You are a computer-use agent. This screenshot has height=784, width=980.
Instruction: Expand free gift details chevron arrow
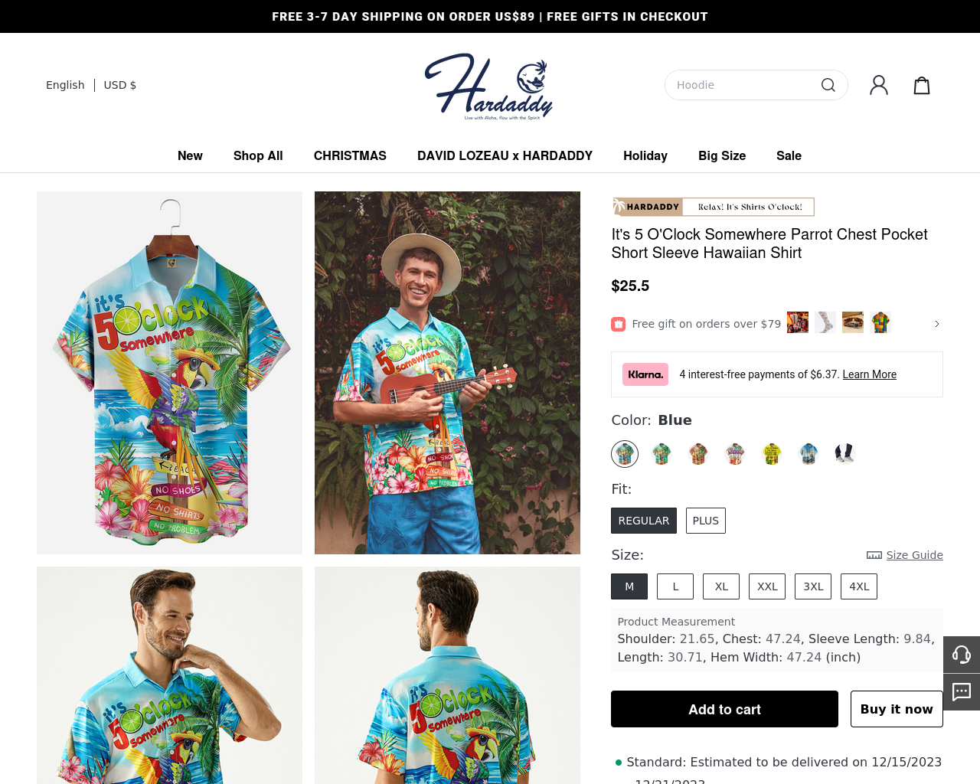pos(937,324)
